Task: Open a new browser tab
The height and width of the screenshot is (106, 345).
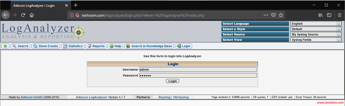Action: pyautogui.click(x=76, y=5)
